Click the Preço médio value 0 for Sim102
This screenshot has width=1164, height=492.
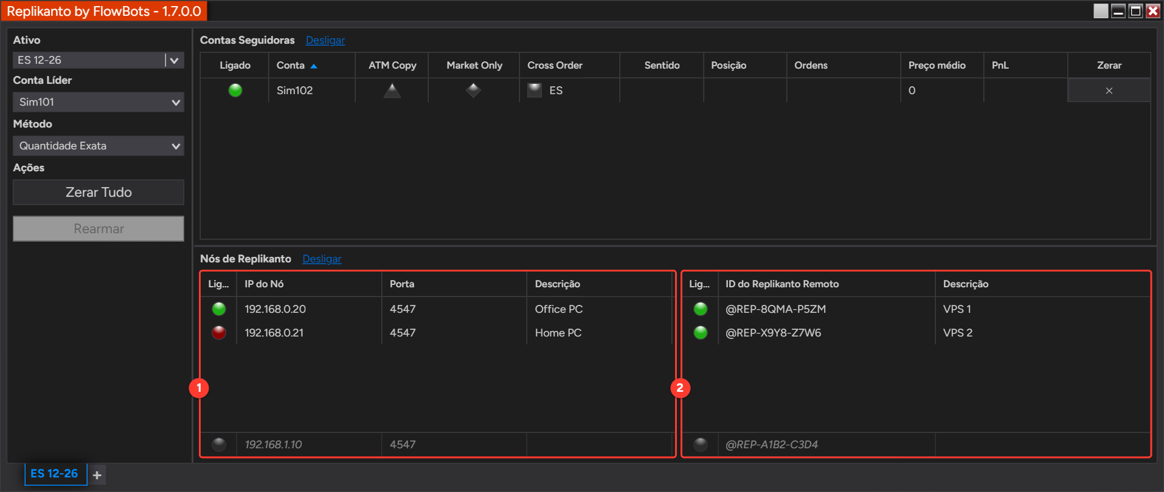click(x=942, y=91)
